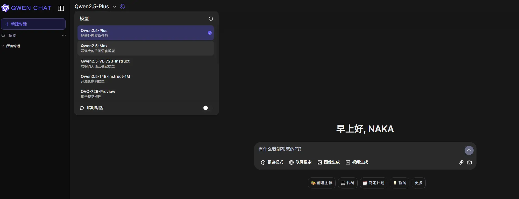Enable 图像生成 image generation

(x=329, y=162)
